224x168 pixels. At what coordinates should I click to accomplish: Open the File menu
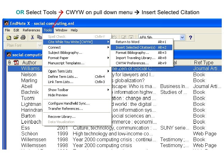click(7, 30)
